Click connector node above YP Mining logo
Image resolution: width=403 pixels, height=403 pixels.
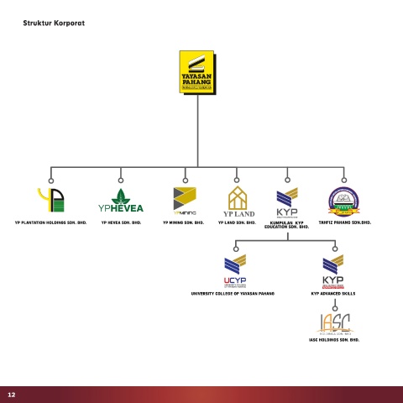click(186, 181)
